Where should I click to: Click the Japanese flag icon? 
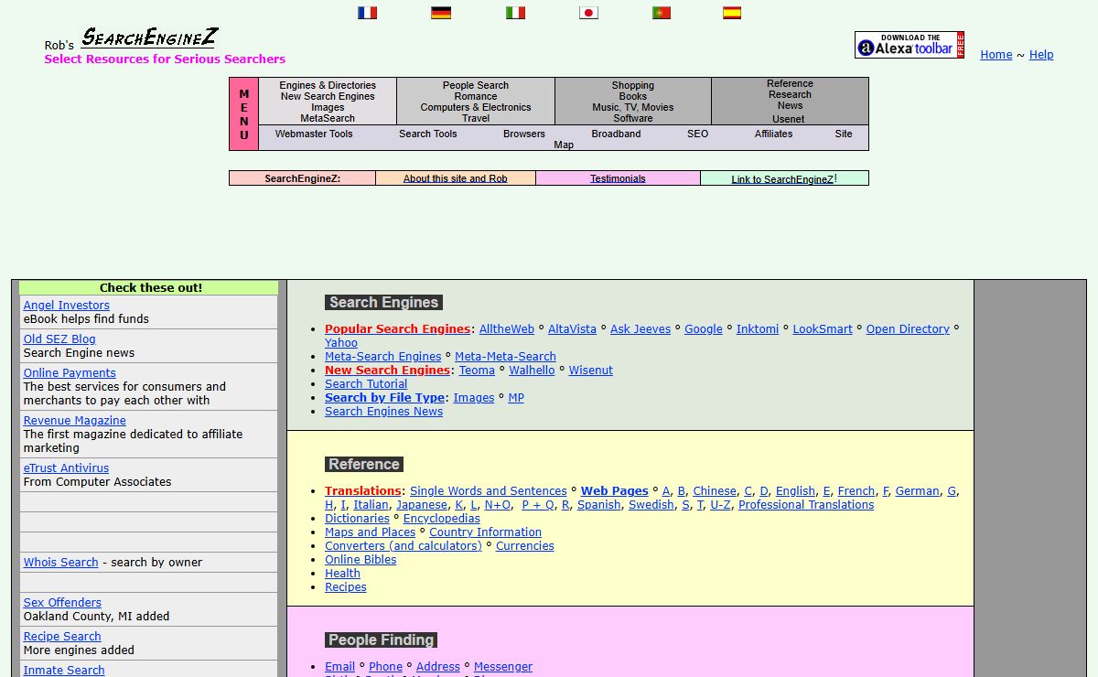pos(588,13)
